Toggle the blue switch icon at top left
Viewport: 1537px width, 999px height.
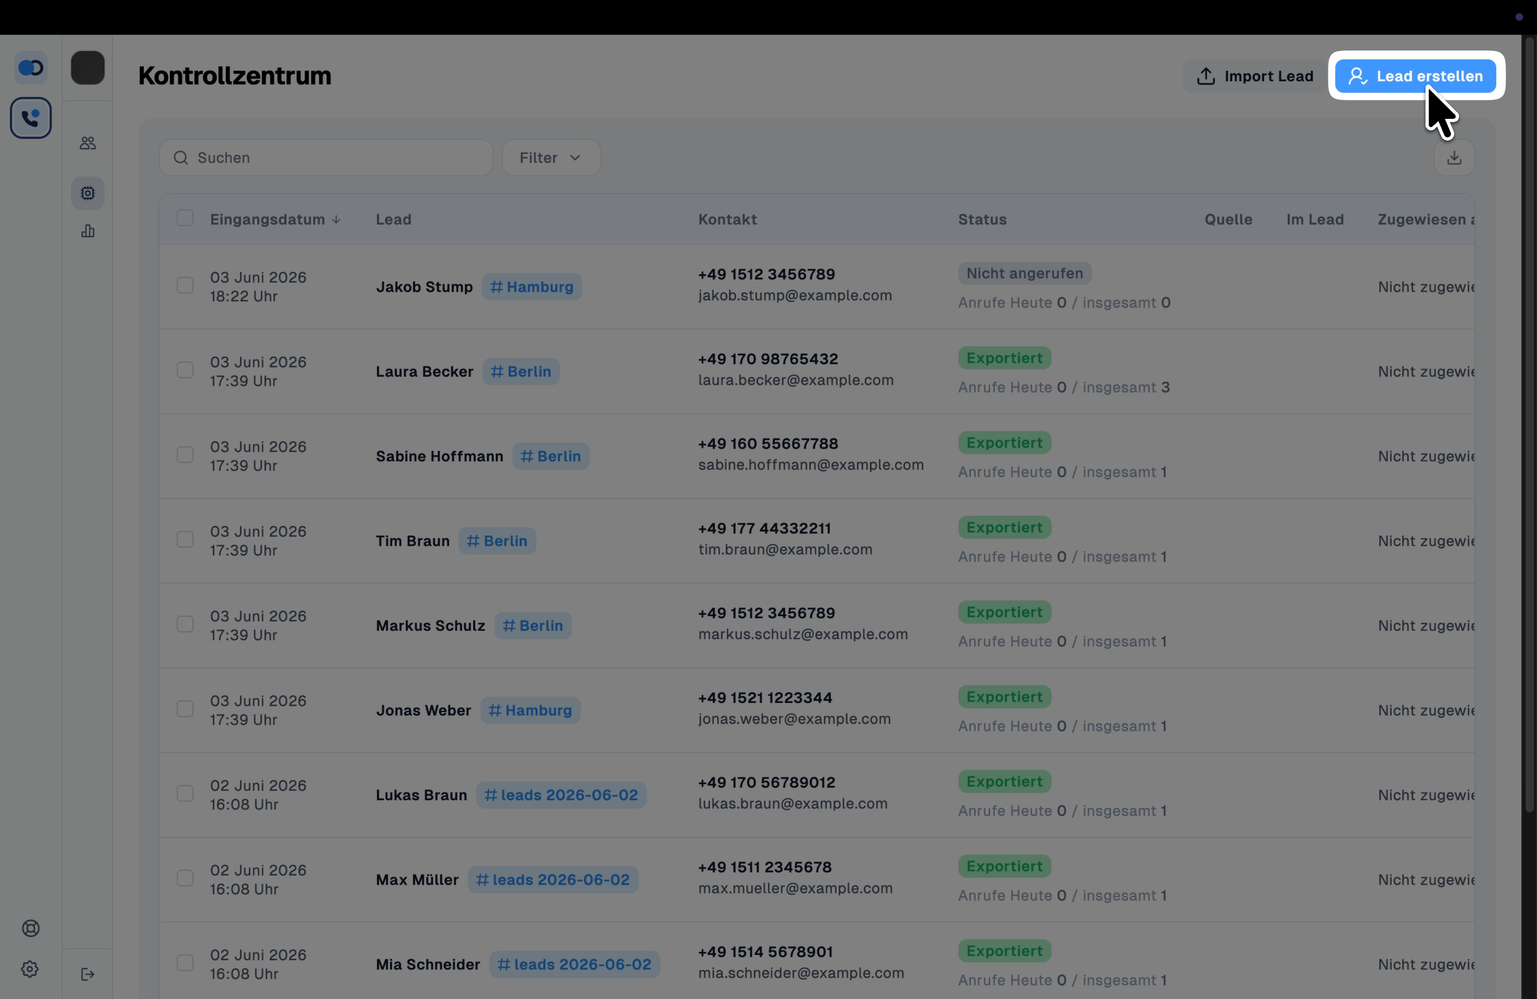(x=31, y=68)
